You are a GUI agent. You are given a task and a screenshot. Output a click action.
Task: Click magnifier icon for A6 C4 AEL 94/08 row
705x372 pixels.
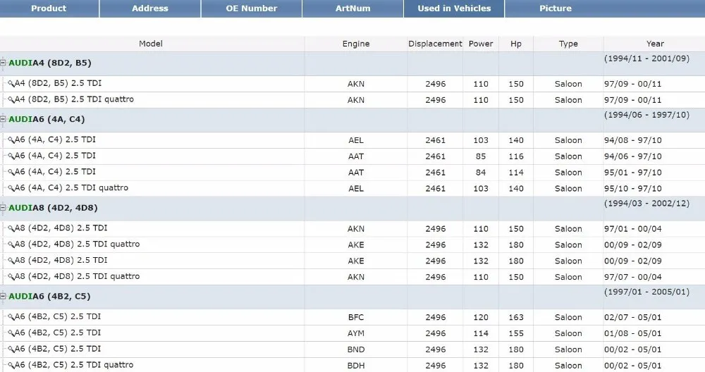point(11,140)
